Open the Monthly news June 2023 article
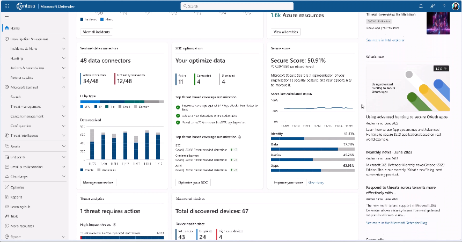Screen dimensions: 462x242 [x=389, y=152]
